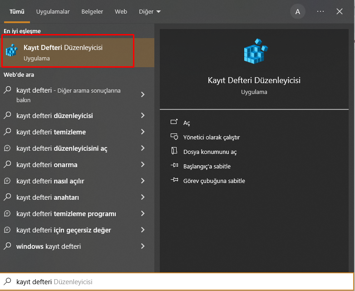Choose "kayıt defteri anahtarı" search suggestion
This screenshot has width=355, height=291.
[47, 197]
